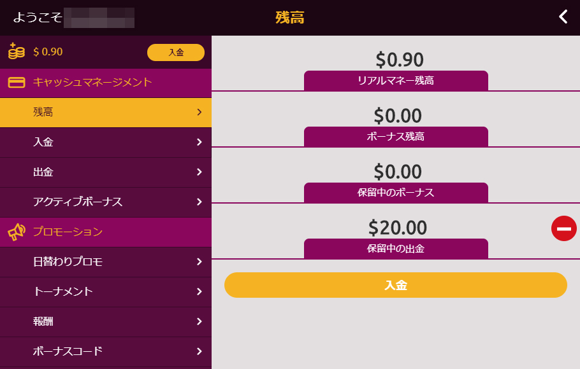This screenshot has width=580, height=369.
Task: Open the 入金 sidebar menu item
Action: (x=106, y=143)
